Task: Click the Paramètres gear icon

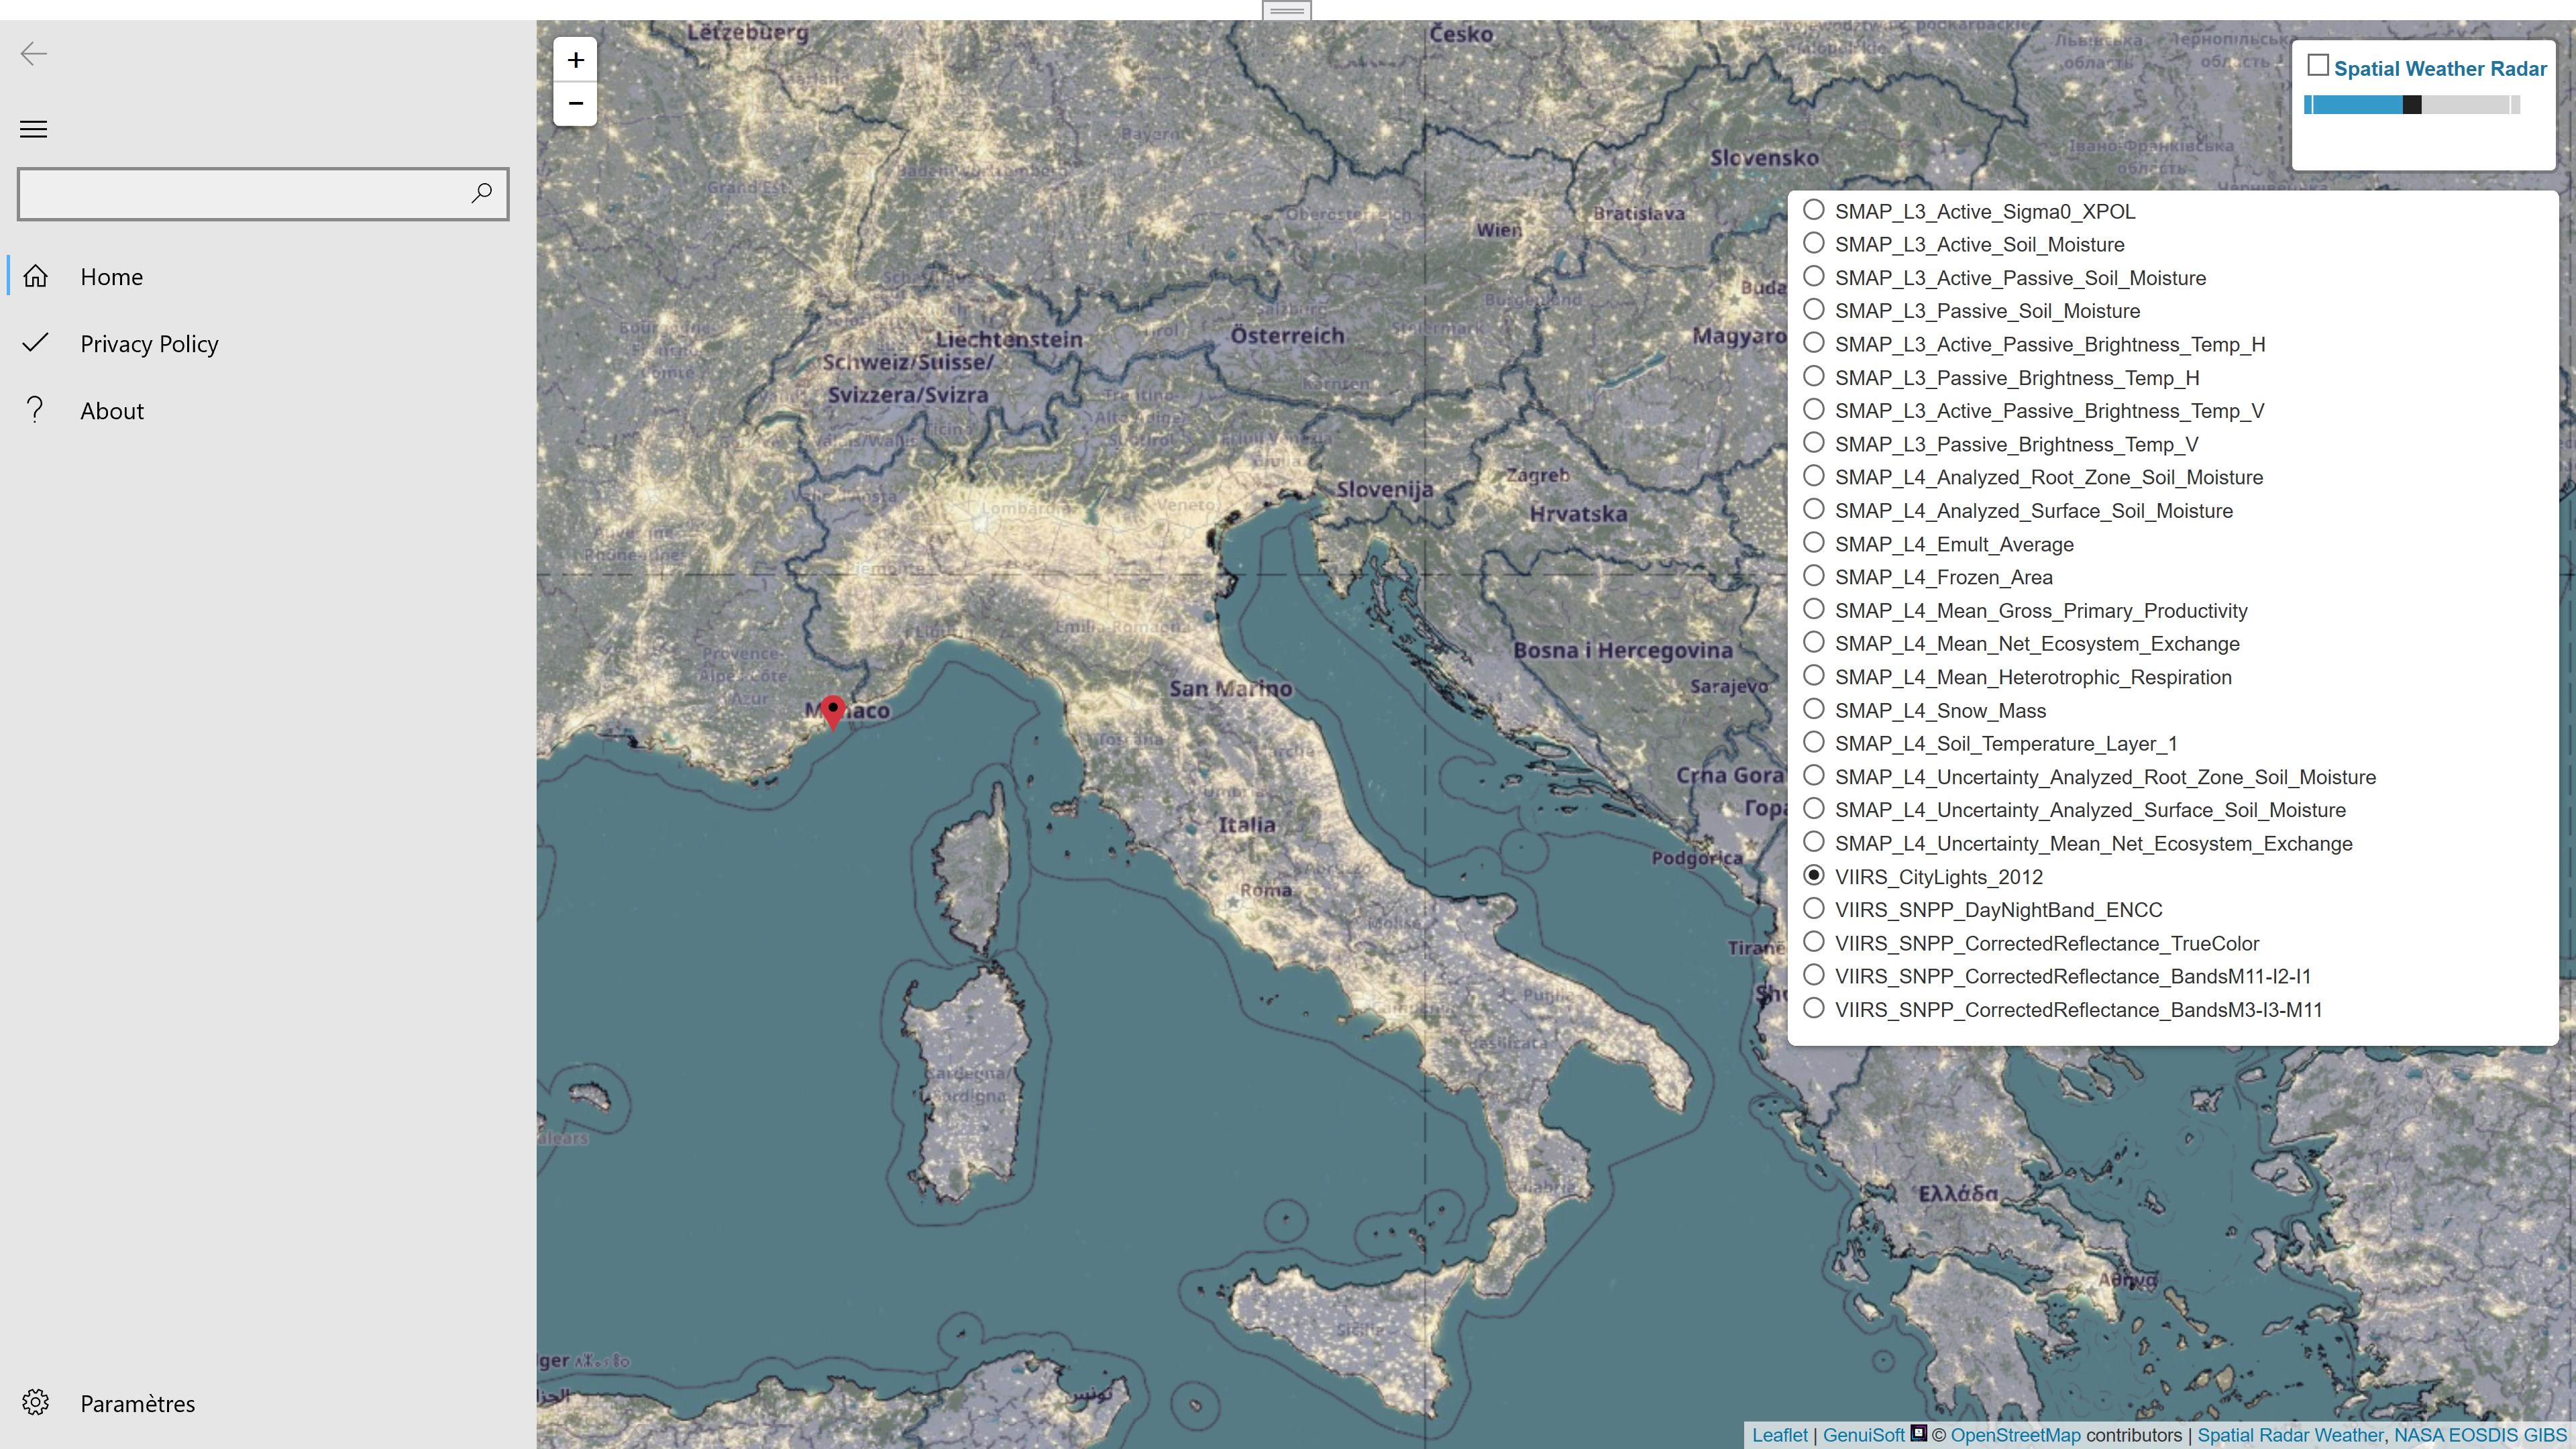Action: coord(36,1402)
